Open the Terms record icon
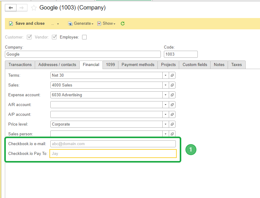This screenshot has width=260, height=198. 172,75
